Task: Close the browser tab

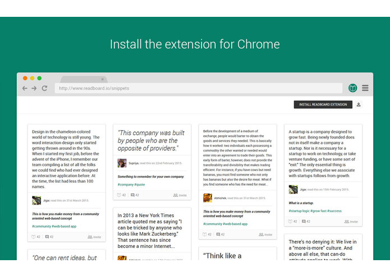Action: (x=102, y=79)
